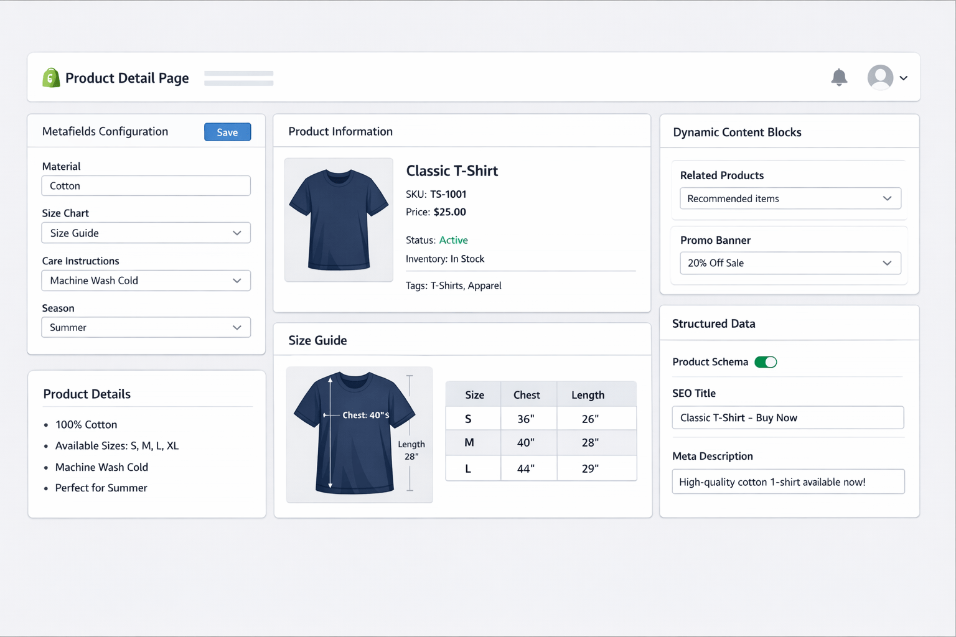Click the Product Details panel heading
The width and height of the screenshot is (956, 637).
click(x=87, y=394)
